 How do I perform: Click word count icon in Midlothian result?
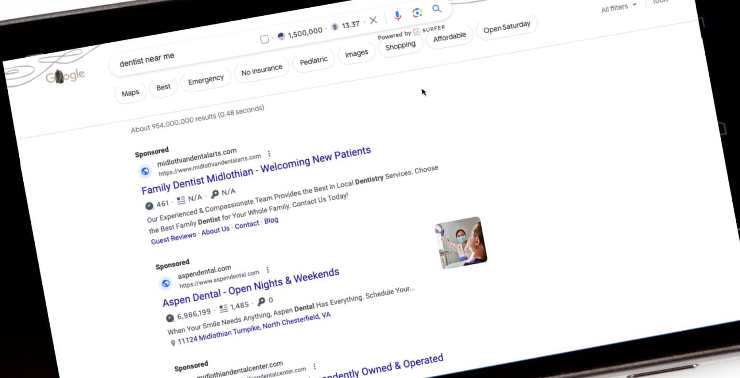point(181,200)
